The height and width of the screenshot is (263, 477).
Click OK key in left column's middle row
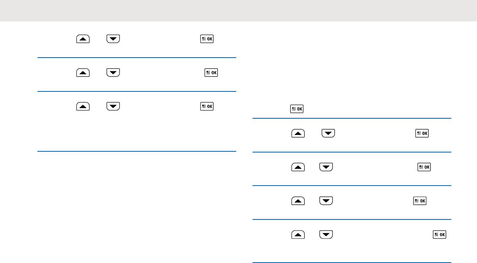[212, 73]
